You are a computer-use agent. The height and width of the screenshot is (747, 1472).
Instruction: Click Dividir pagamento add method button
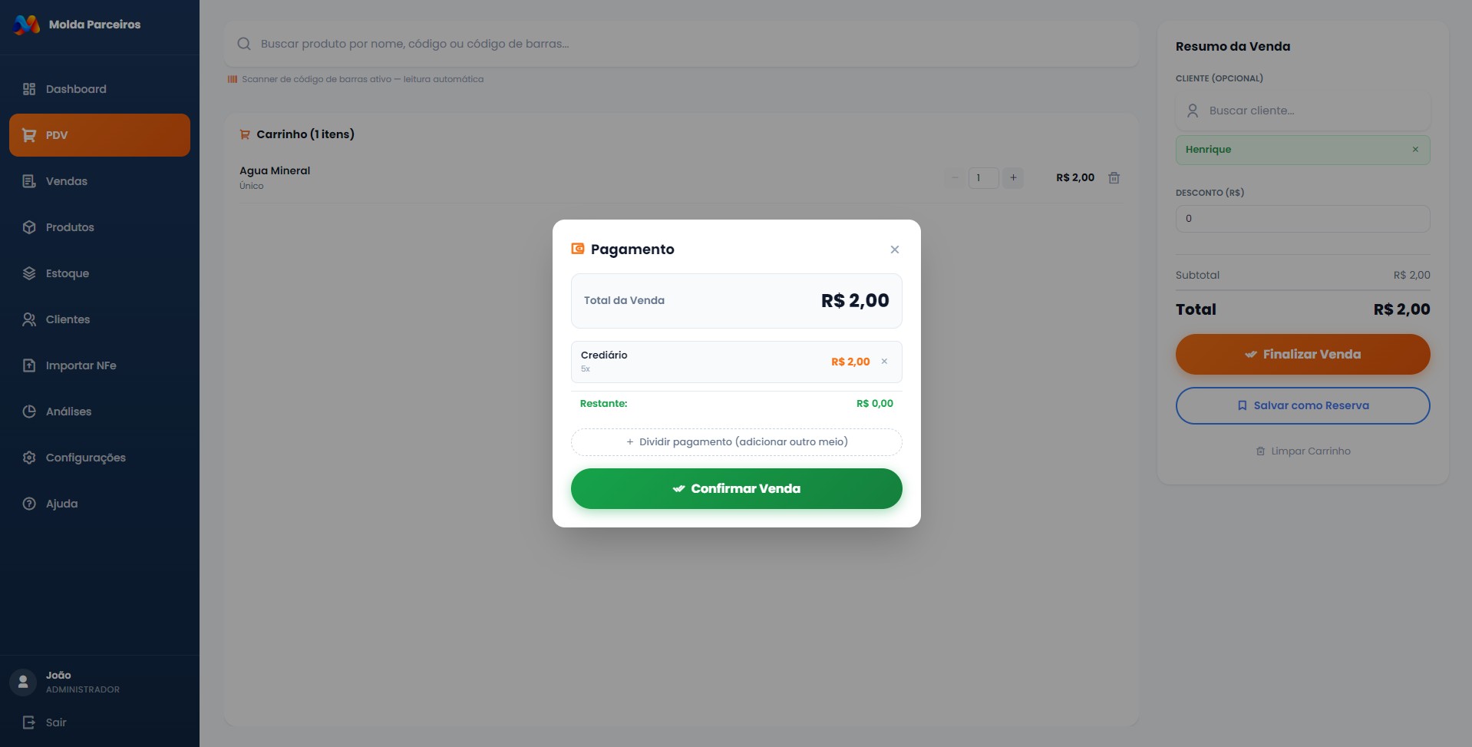click(x=736, y=442)
